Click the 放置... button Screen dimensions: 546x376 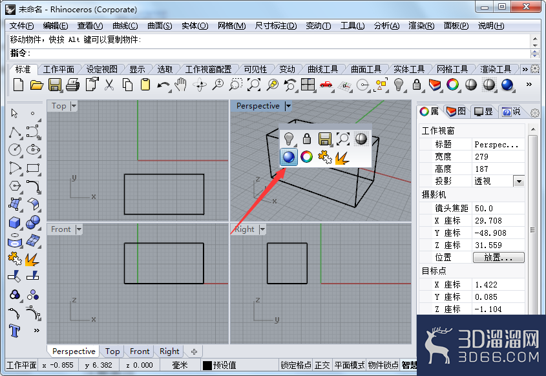point(498,257)
